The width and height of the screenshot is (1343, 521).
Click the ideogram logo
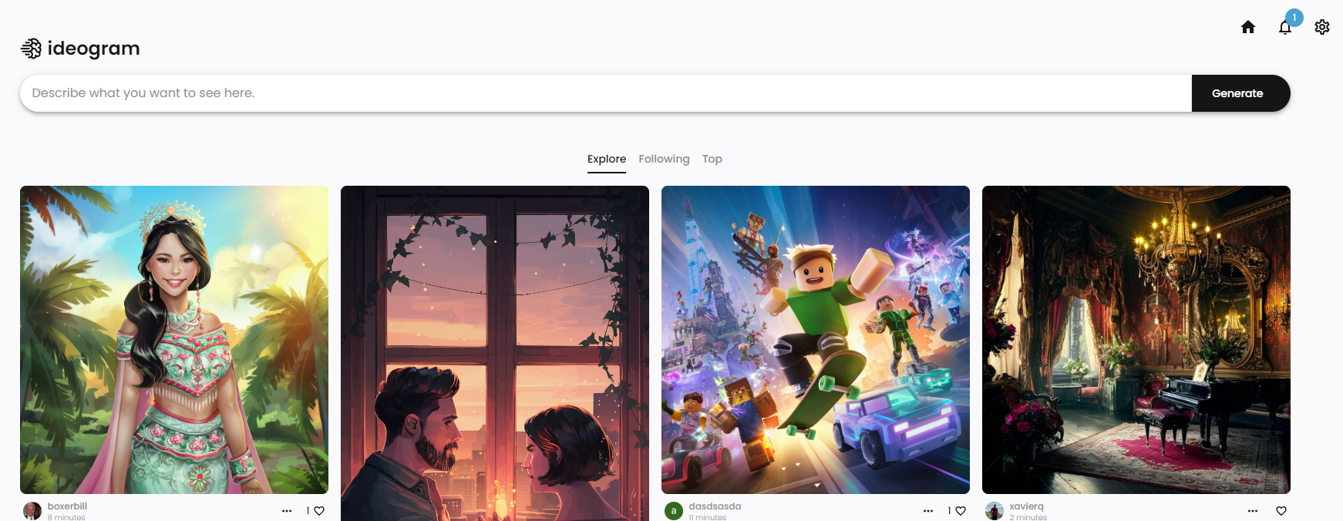(80, 49)
